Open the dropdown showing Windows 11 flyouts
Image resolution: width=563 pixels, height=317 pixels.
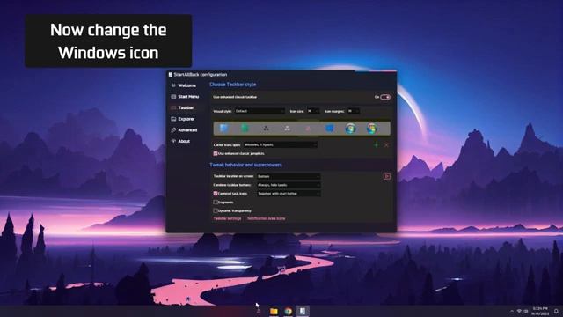[x=280, y=144]
